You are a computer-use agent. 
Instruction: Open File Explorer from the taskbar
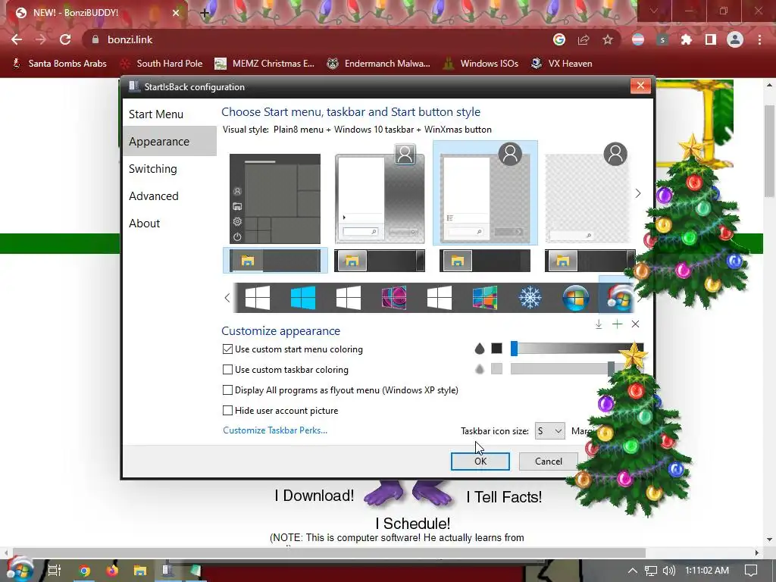pyautogui.click(x=140, y=571)
